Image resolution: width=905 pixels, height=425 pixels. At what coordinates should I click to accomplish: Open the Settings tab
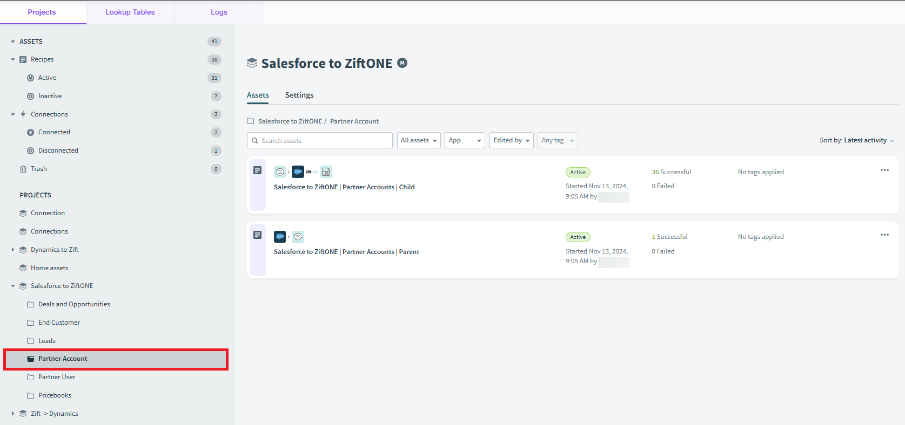(x=299, y=95)
